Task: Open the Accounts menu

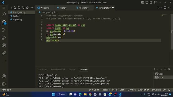Action: click(x=4, y=76)
